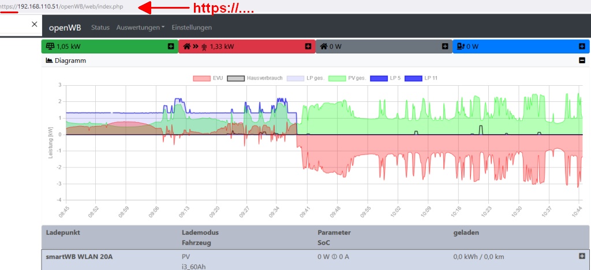Screen dimensions: 591x270
Task: Expand the green PV power card
Action: (171, 47)
